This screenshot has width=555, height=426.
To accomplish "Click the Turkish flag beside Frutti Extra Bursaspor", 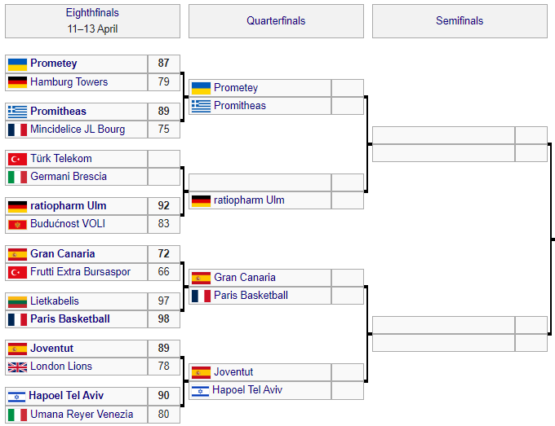I will (17, 272).
